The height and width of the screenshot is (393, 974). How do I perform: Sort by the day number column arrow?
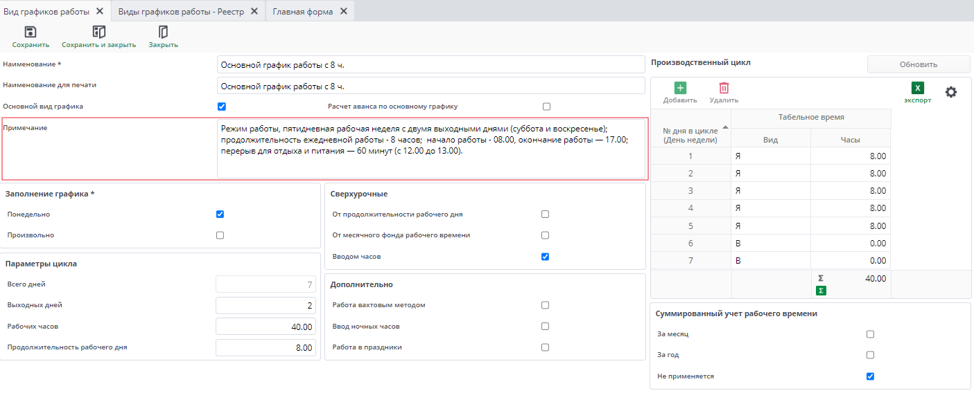[725, 127]
